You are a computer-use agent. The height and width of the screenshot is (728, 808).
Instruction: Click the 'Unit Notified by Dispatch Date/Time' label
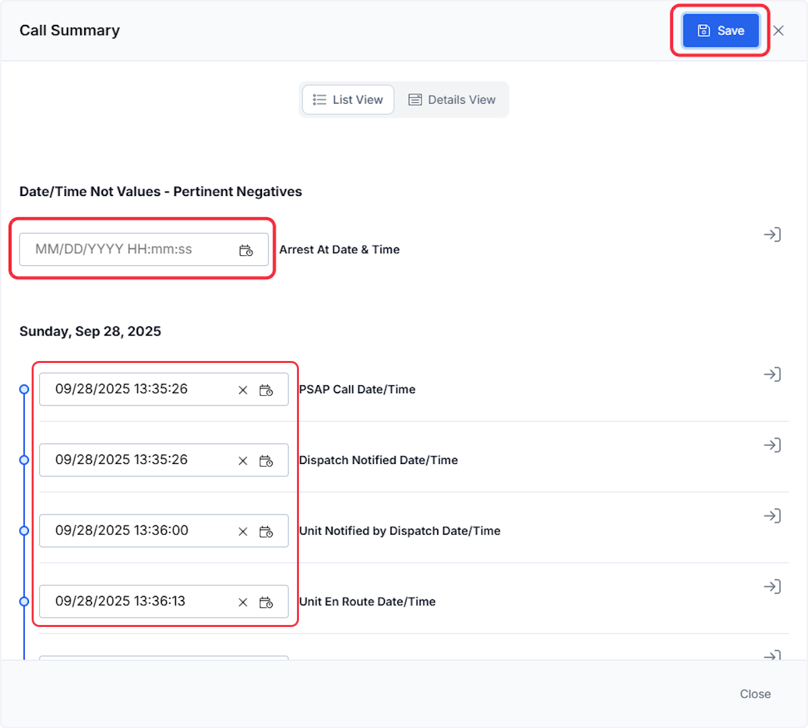tap(400, 531)
